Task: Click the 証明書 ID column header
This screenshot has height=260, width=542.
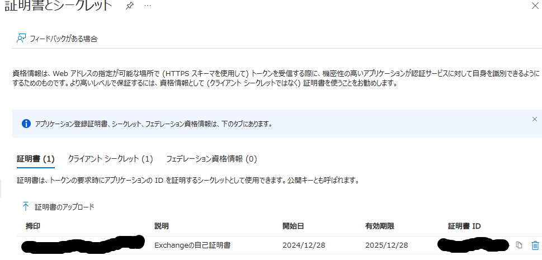Action: coord(464,226)
